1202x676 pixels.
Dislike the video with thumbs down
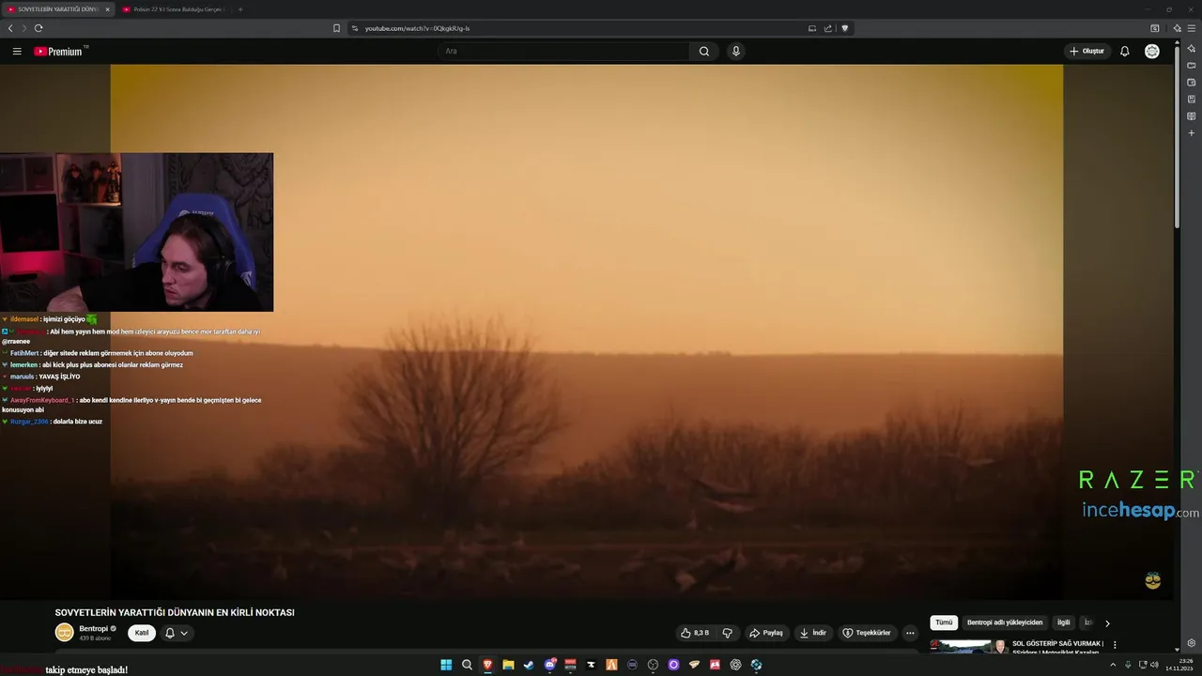tap(726, 633)
